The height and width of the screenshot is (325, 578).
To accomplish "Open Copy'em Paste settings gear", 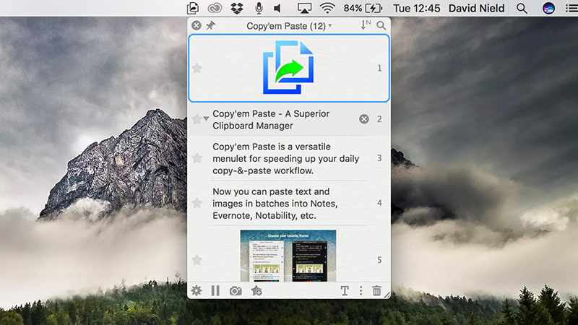I will [x=197, y=291].
